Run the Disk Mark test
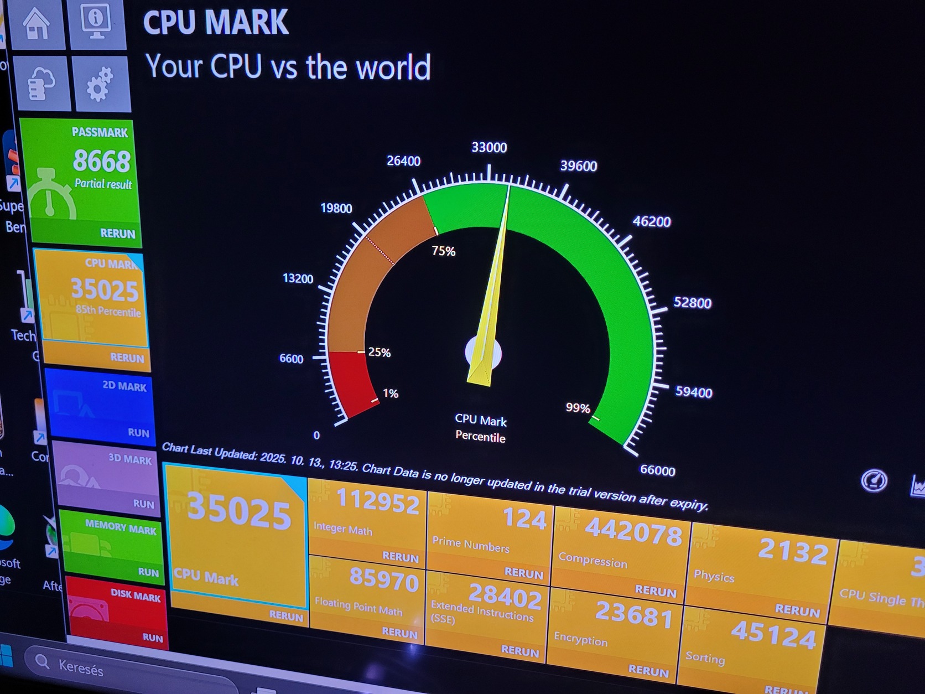The width and height of the screenshot is (925, 694). (x=153, y=638)
